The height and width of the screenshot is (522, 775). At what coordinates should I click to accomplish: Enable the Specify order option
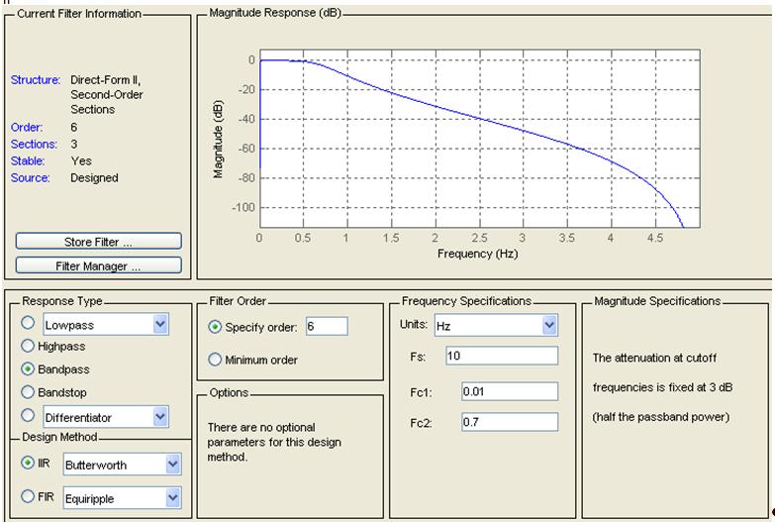click(215, 327)
